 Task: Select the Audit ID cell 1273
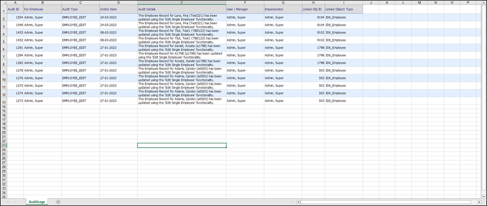[15, 101]
